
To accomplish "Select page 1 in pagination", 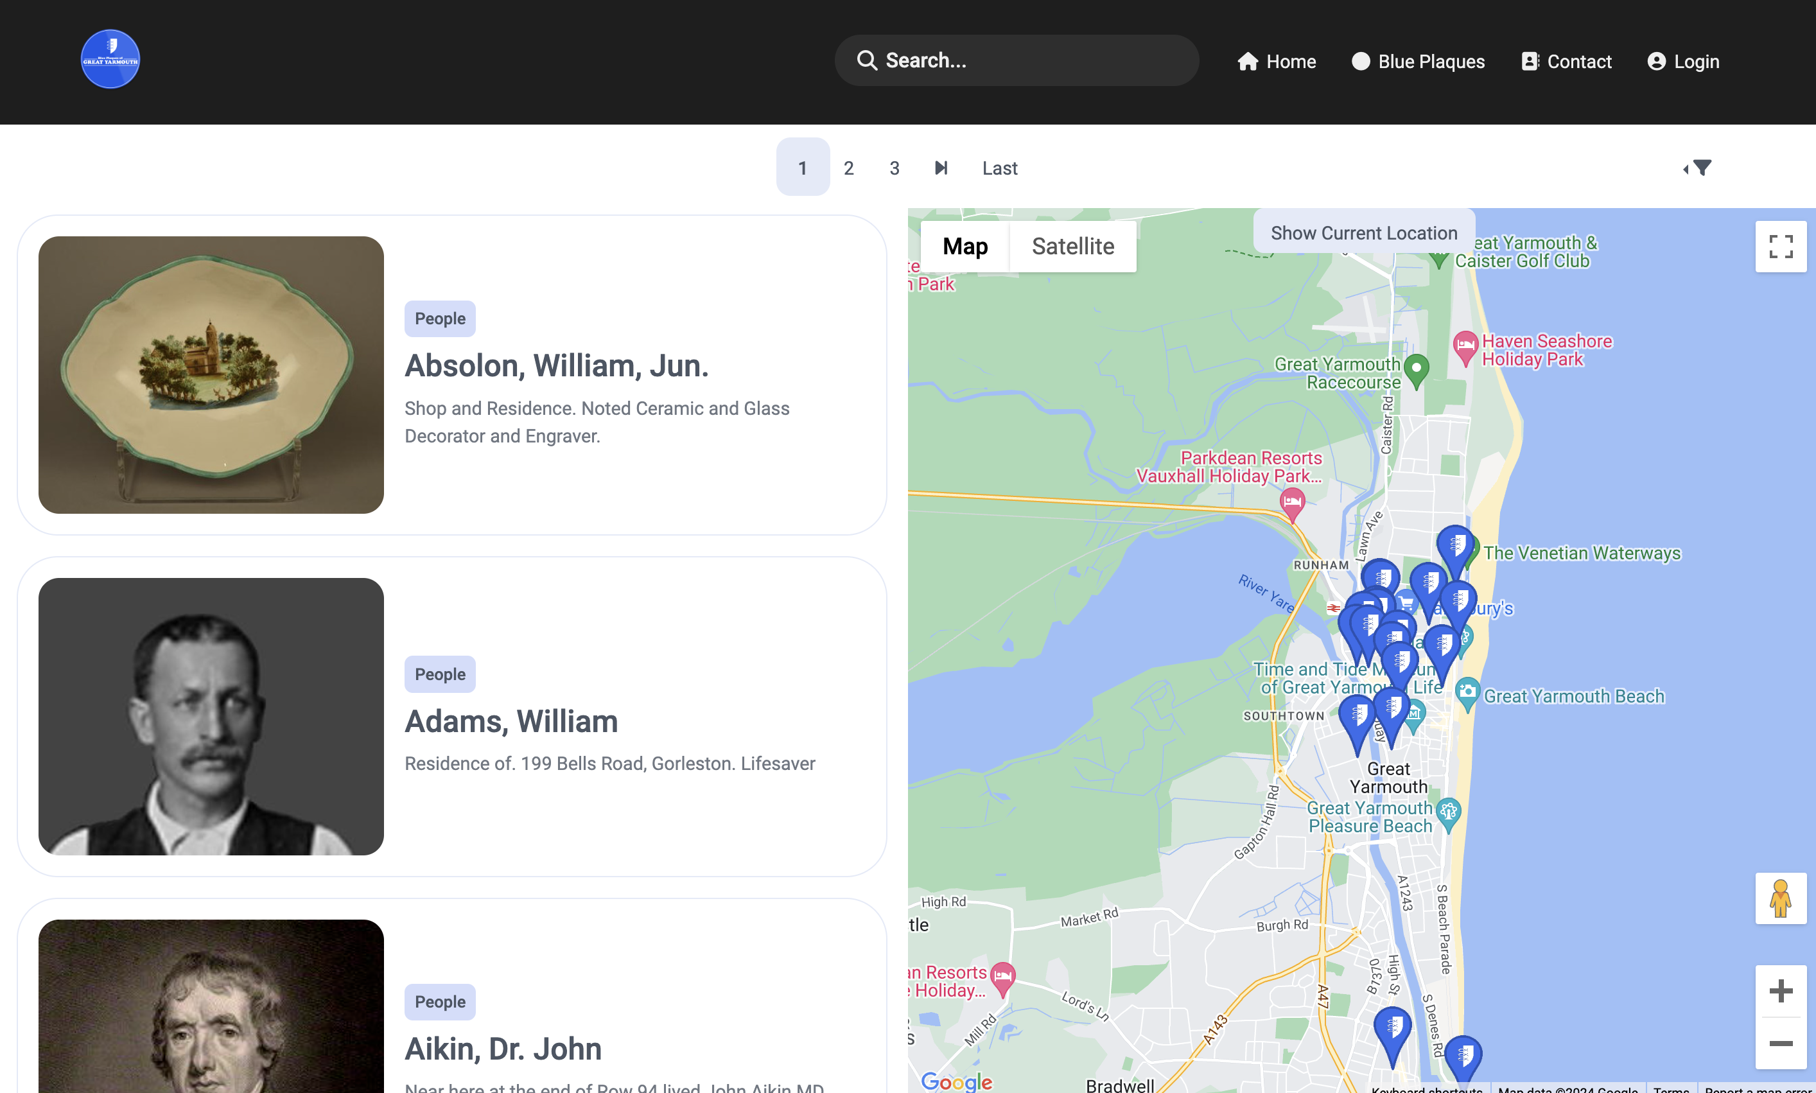I will click(x=803, y=167).
